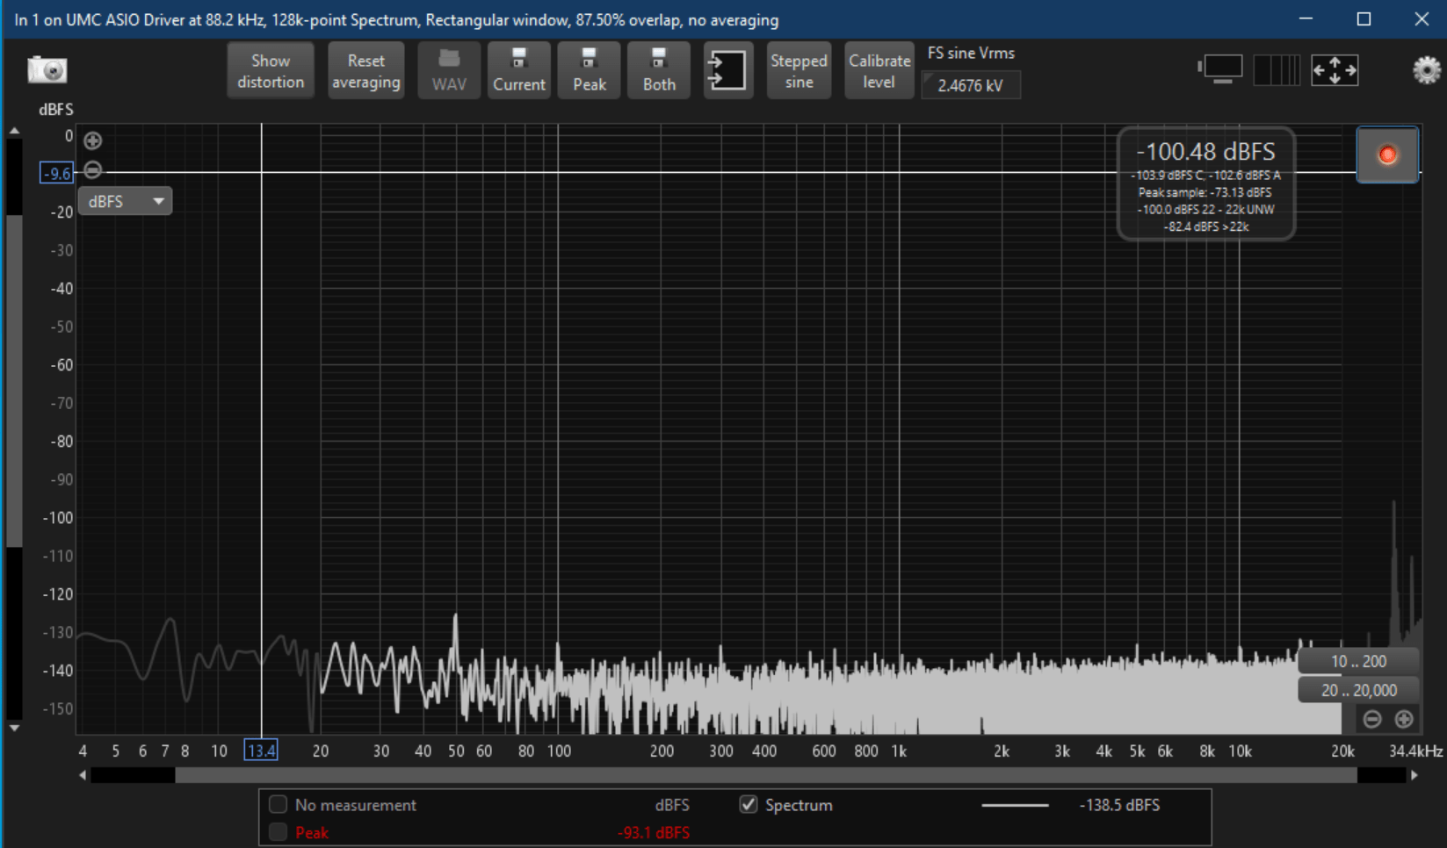Toggle the No measurement checkbox
Image resolution: width=1447 pixels, height=848 pixels.
[x=279, y=804]
